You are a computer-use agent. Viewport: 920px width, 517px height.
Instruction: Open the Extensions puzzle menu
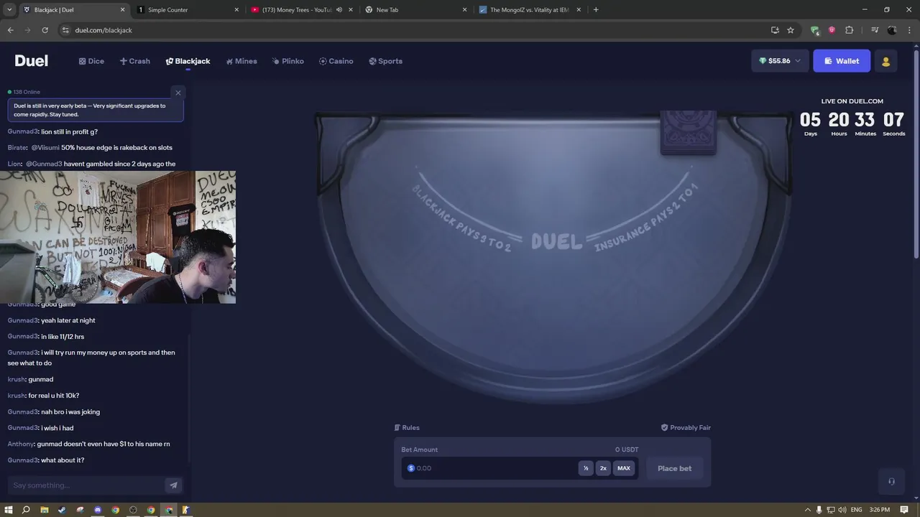849,30
